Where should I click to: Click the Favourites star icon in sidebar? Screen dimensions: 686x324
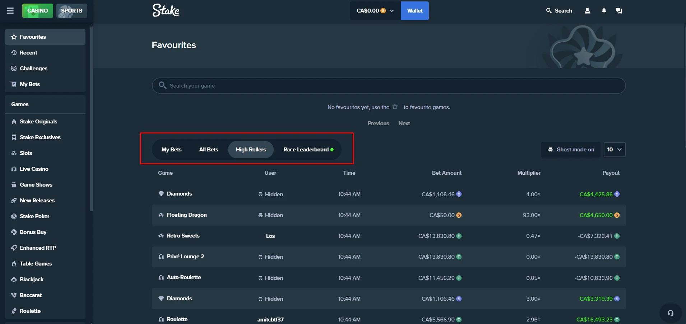point(14,37)
